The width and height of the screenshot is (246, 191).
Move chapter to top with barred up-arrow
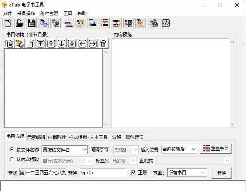[x=41, y=44]
